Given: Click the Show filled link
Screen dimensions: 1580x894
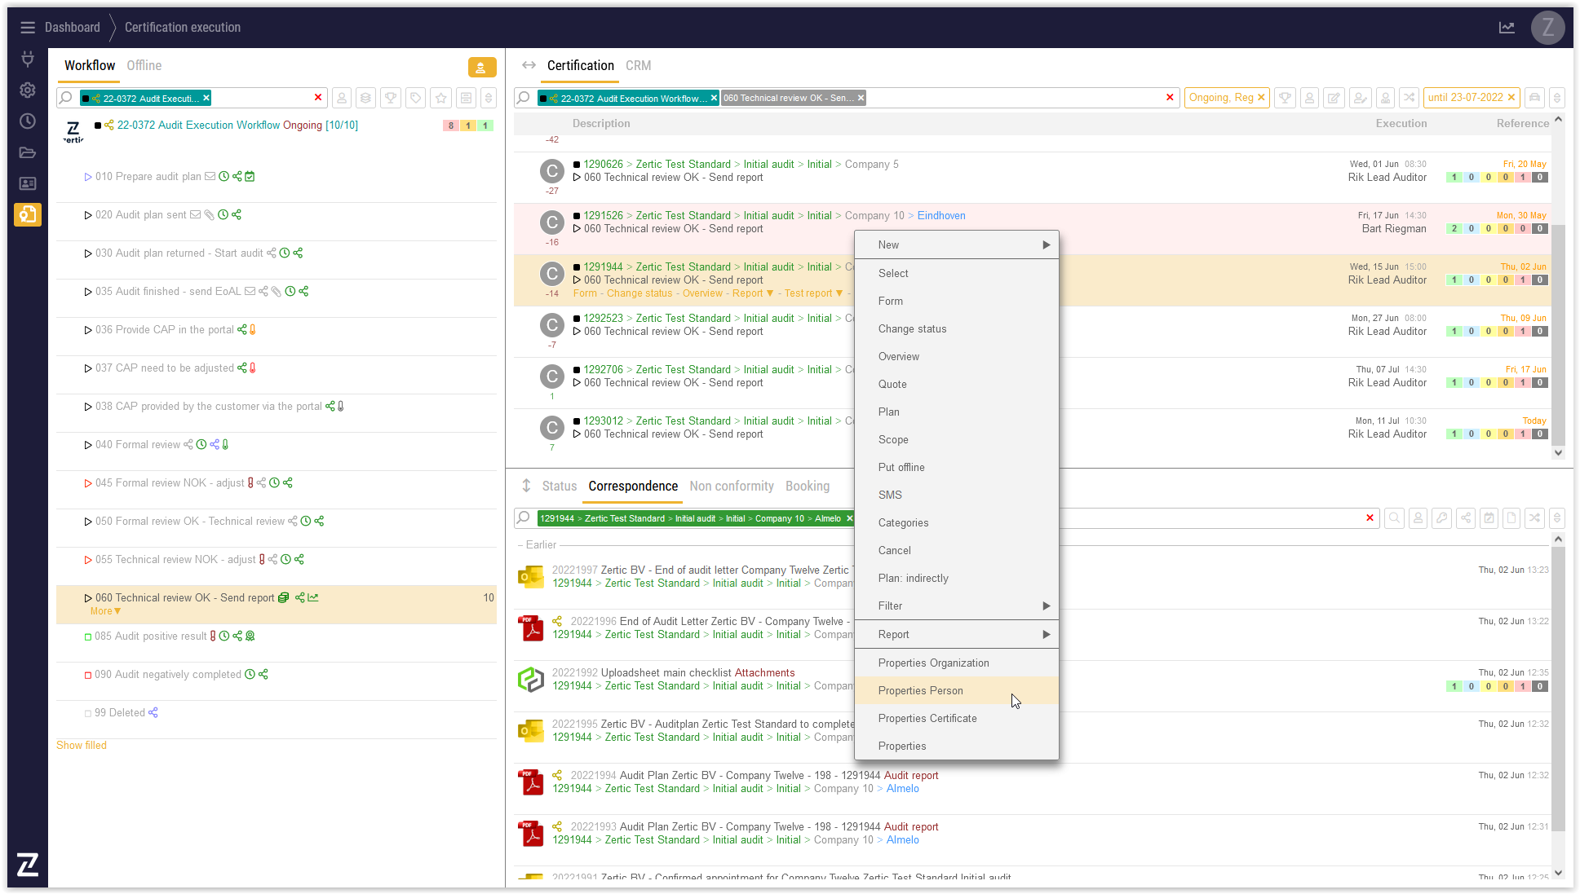Looking at the screenshot, I should (82, 745).
